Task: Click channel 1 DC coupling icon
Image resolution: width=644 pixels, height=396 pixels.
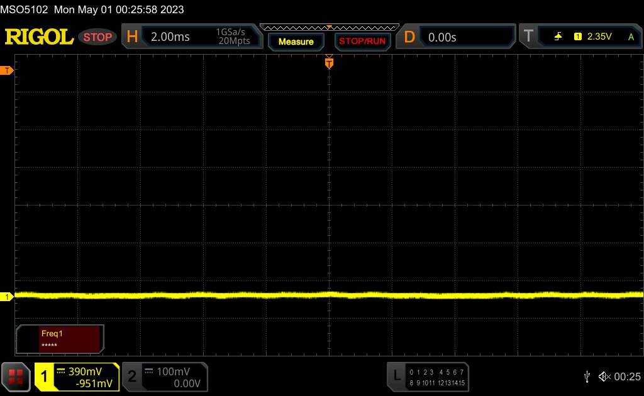Action: [61, 371]
